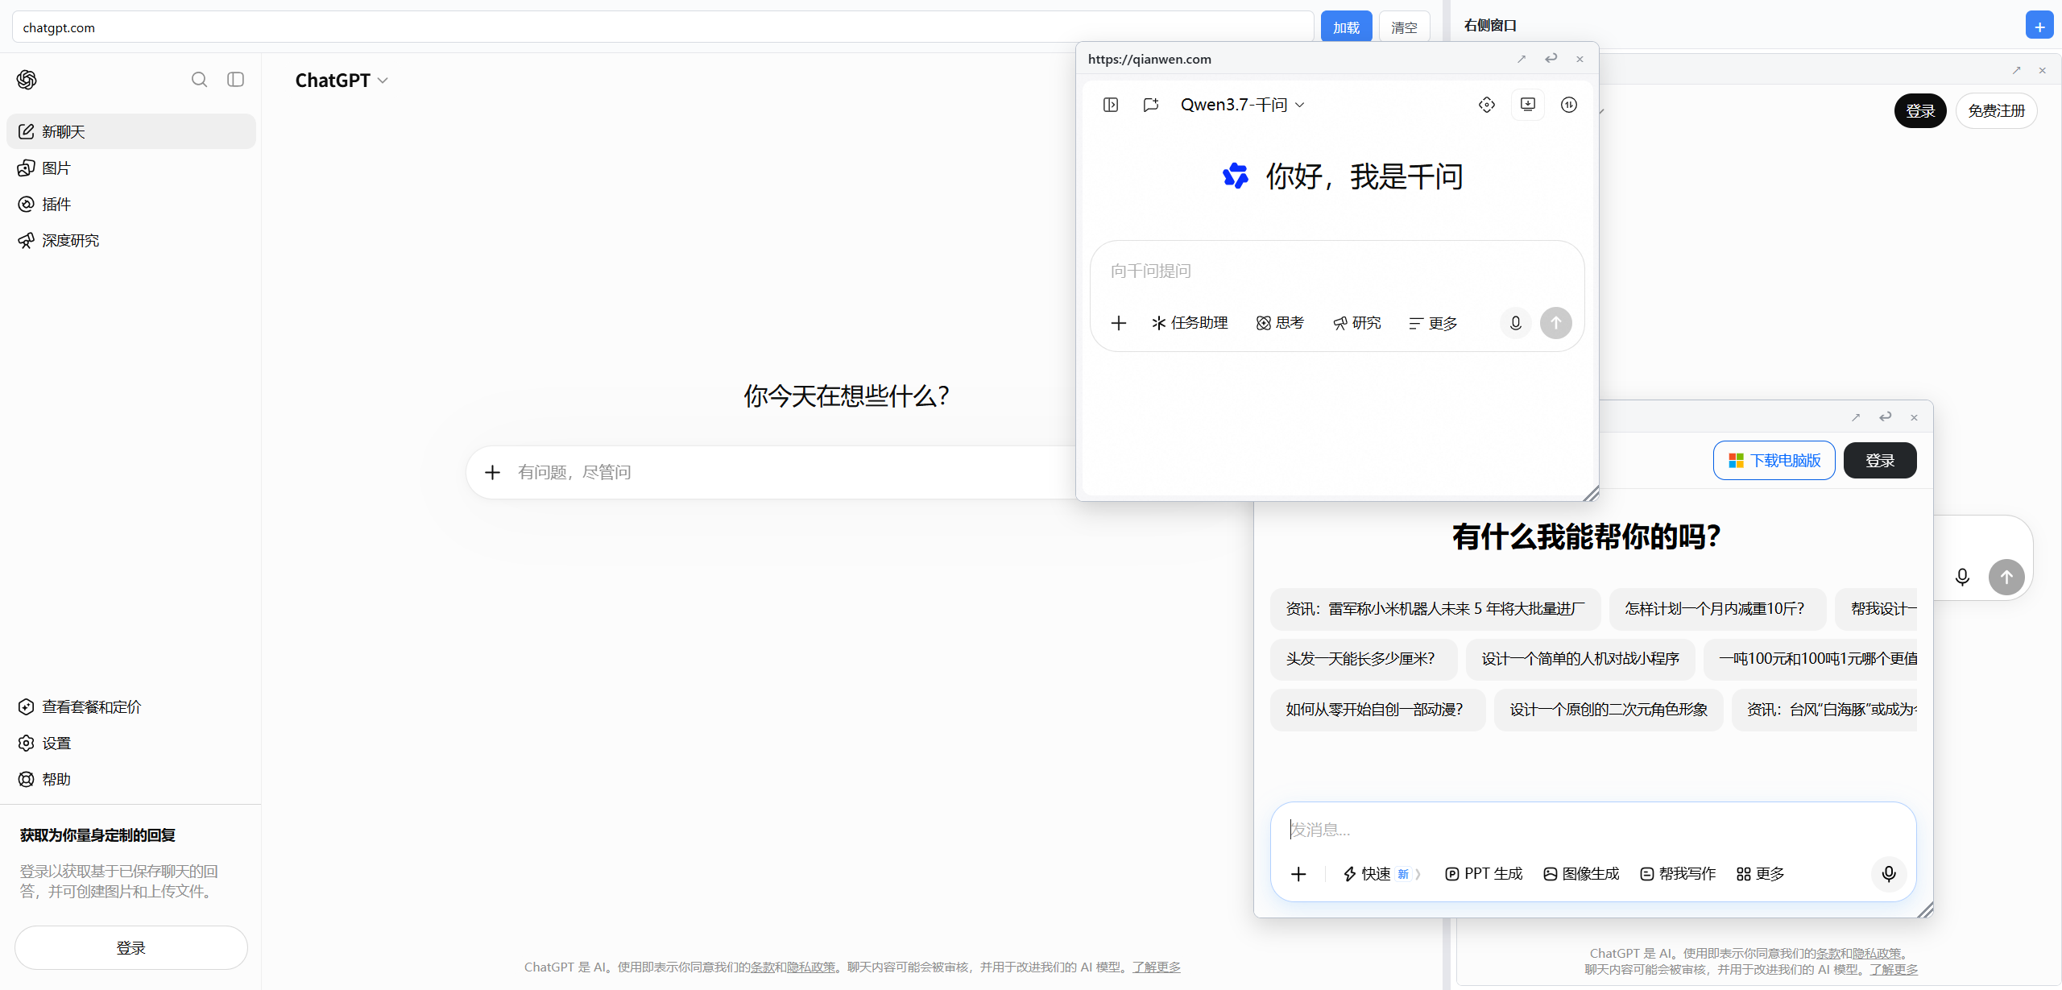Pop out the qianwen window arrow icon
This screenshot has width=2062, height=990.
1522,59
